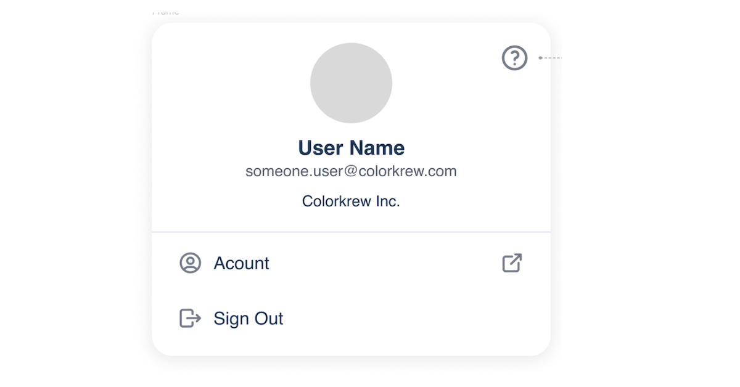Select the gray avatar placeholder circle

click(351, 83)
